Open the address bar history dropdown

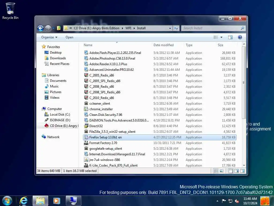tap(170, 28)
